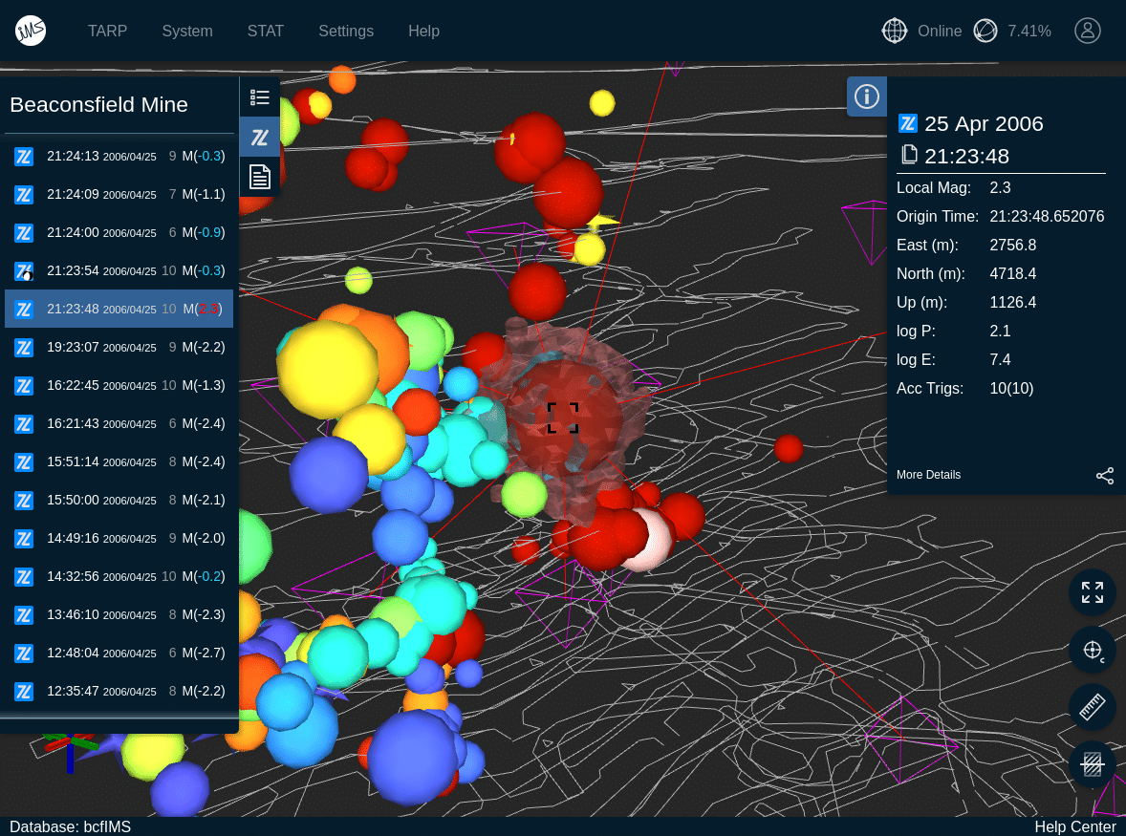1126x836 pixels.
Task: Open the STAT menu
Action: [x=266, y=31]
